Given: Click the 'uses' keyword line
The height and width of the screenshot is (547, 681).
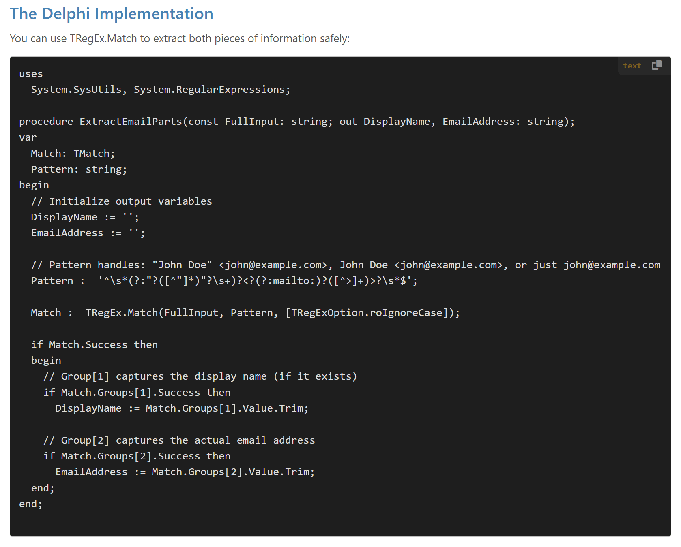Looking at the screenshot, I should pyautogui.click(x=31, y=74).
